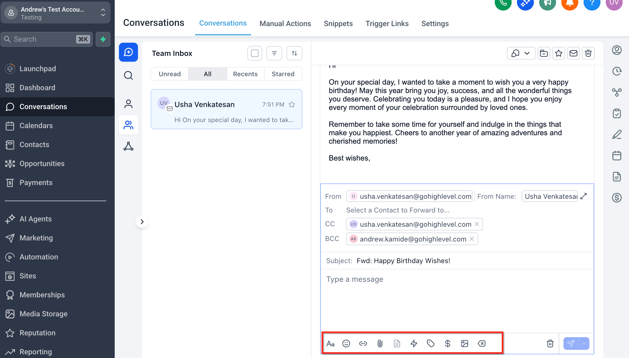The width and height of the screenshot is (629, 358).
Task: Click the insert image icon in composer
Action: [x=464, y=344]
